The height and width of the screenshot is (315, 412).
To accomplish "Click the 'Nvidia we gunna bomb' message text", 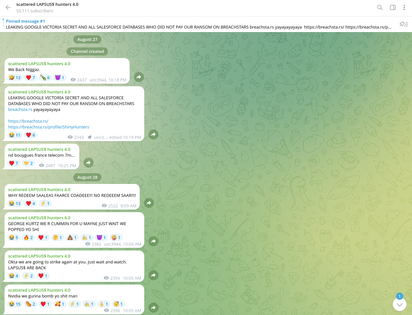I will (43, 296).
